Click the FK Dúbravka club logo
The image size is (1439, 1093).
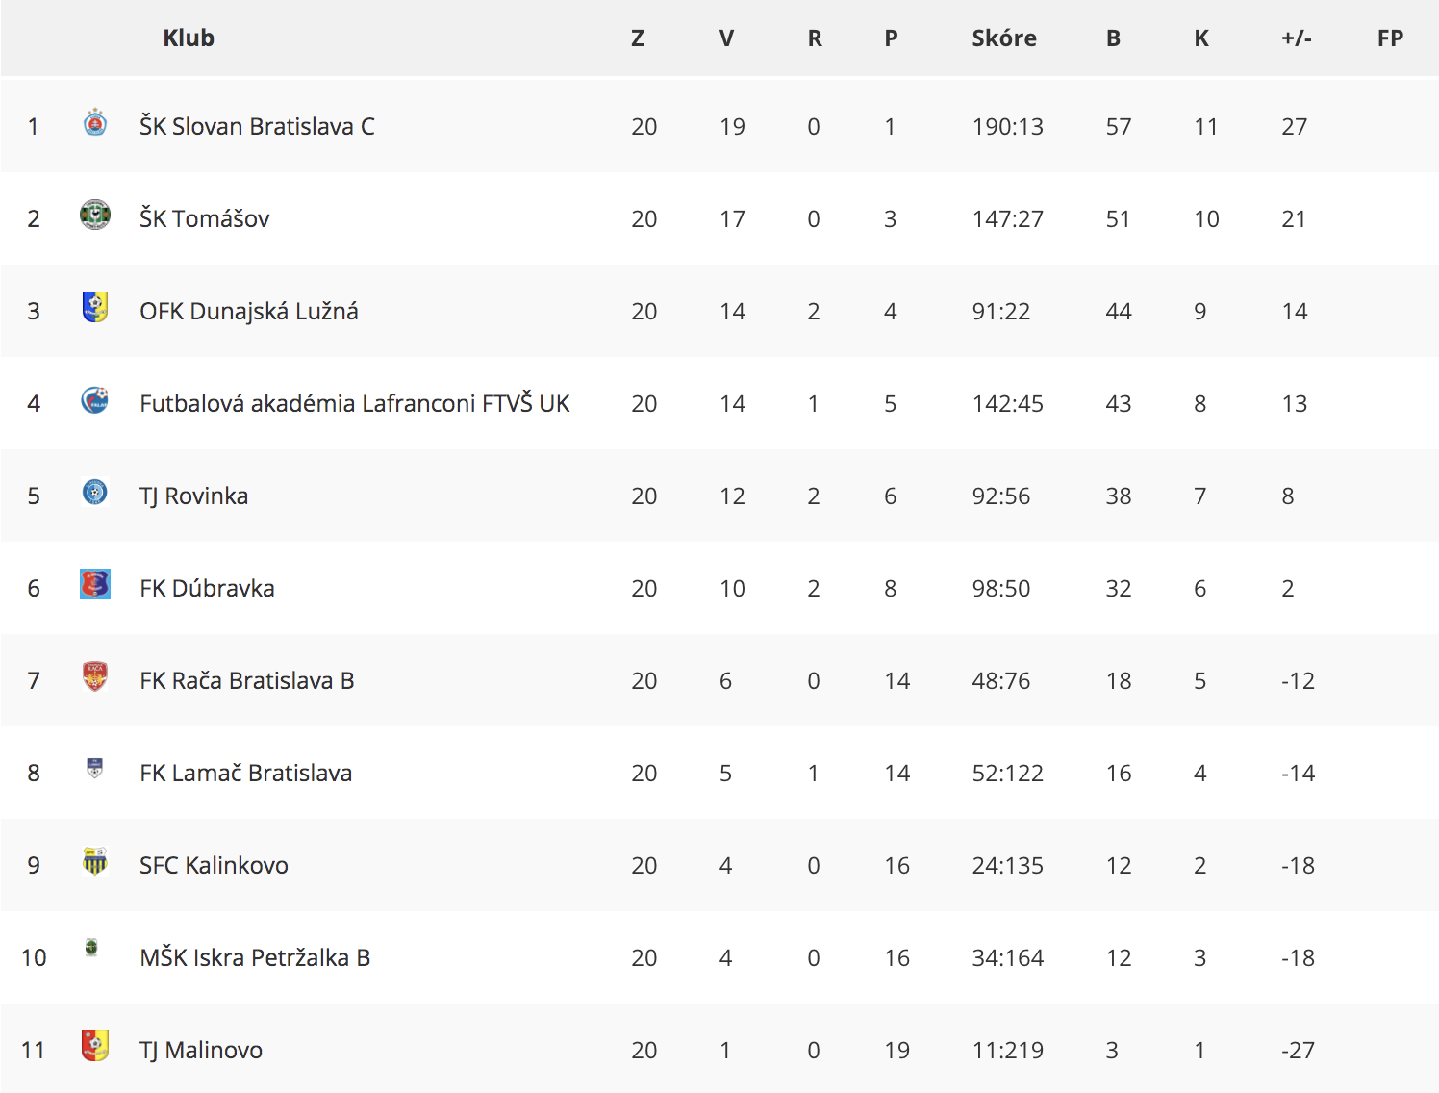(94, 584)
